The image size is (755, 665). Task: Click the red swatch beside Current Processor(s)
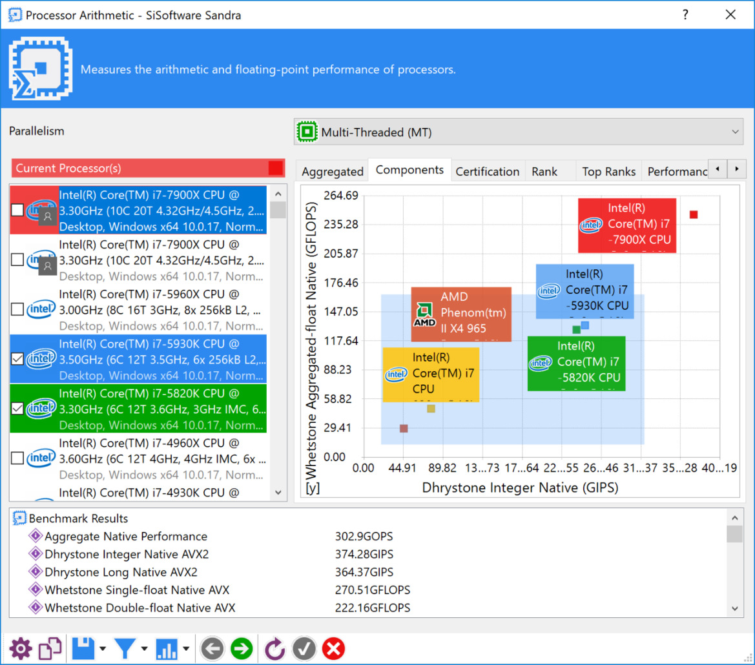275,168
